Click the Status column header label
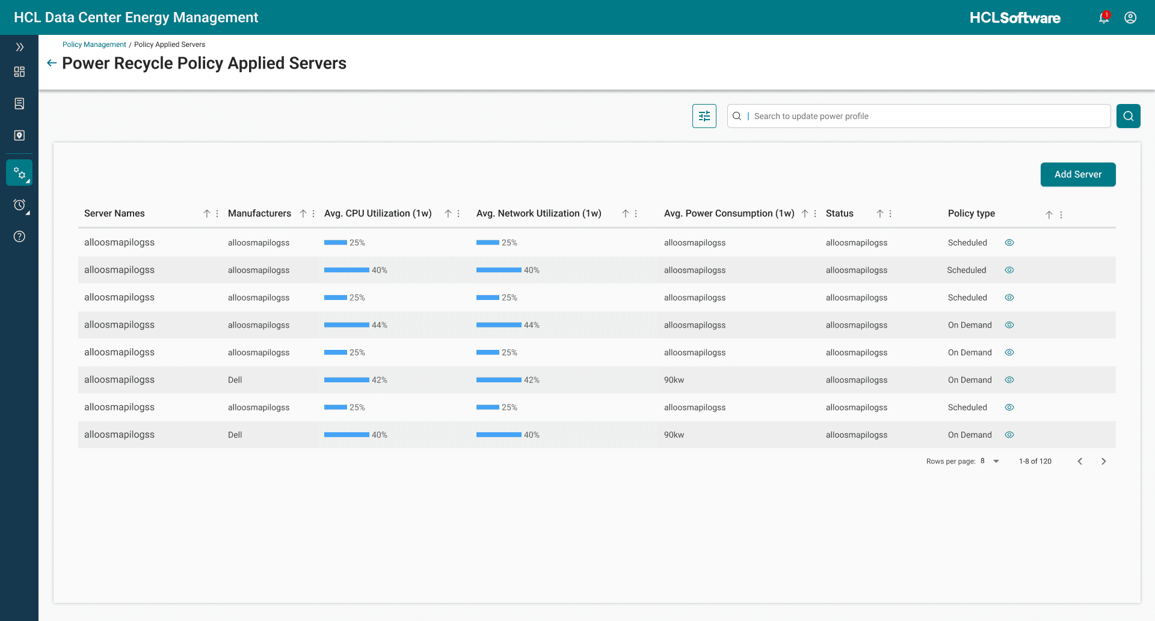 pyautogui.click(x=839, y=213)
